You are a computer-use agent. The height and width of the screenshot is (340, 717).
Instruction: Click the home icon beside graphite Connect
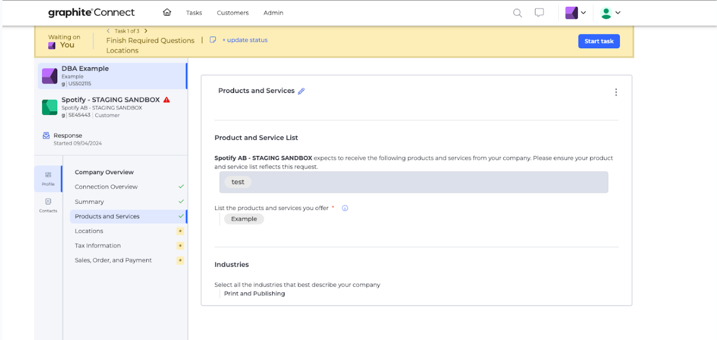click(x=167, y=11)
